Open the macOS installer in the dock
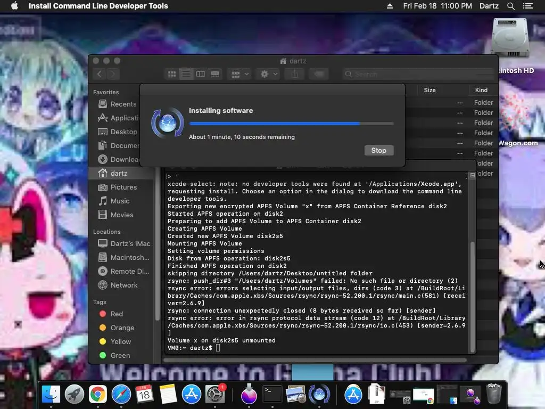 pyautogui.click(x=249, y=394)
